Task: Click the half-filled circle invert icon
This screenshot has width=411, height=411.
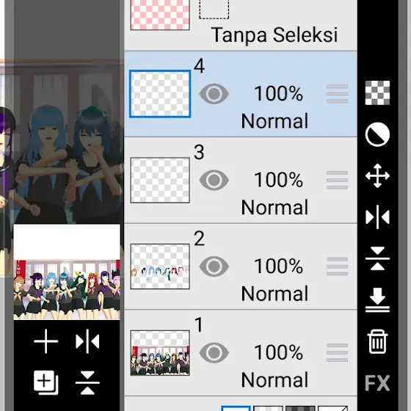Action: 377,134
